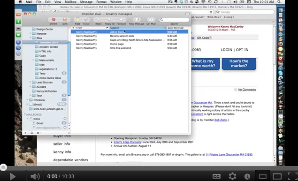Select the OHs this weekend email
This screenshot has height=181, width=298.
(x=130, y=48)
